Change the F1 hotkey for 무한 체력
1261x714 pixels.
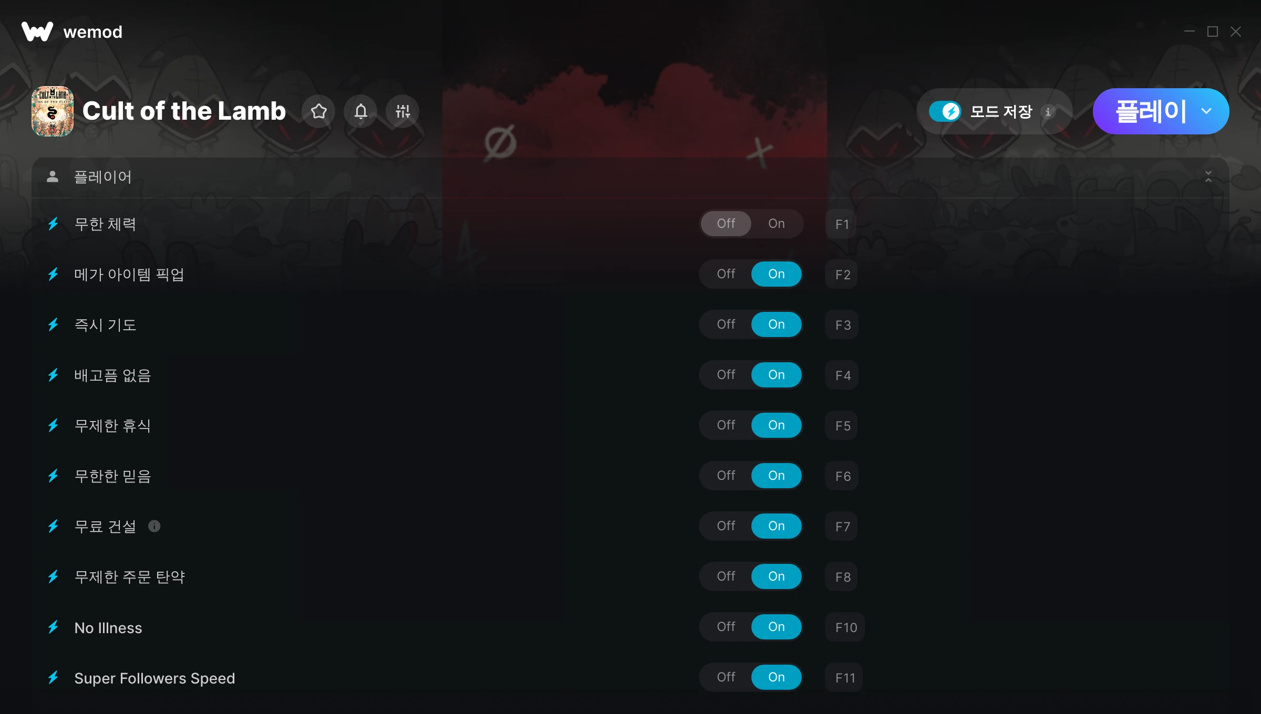(x=842, y=224)
